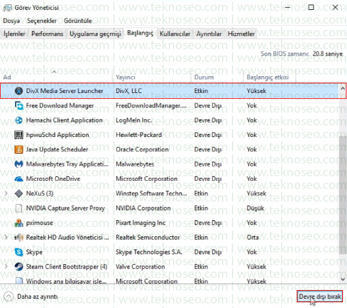Click the Realtek HD Audio icon
Viewport: 347px width, 308px height.
(19, 238)
